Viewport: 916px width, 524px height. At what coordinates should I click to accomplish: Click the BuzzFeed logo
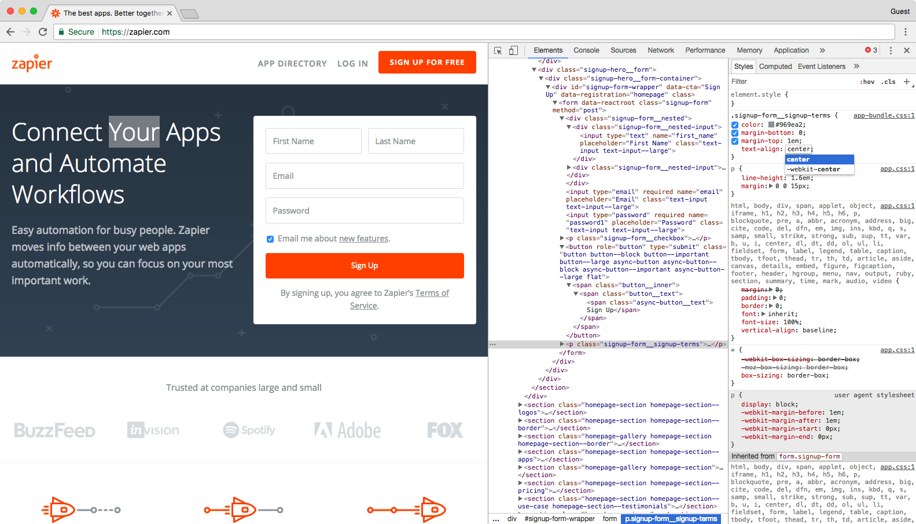point(55,430)
